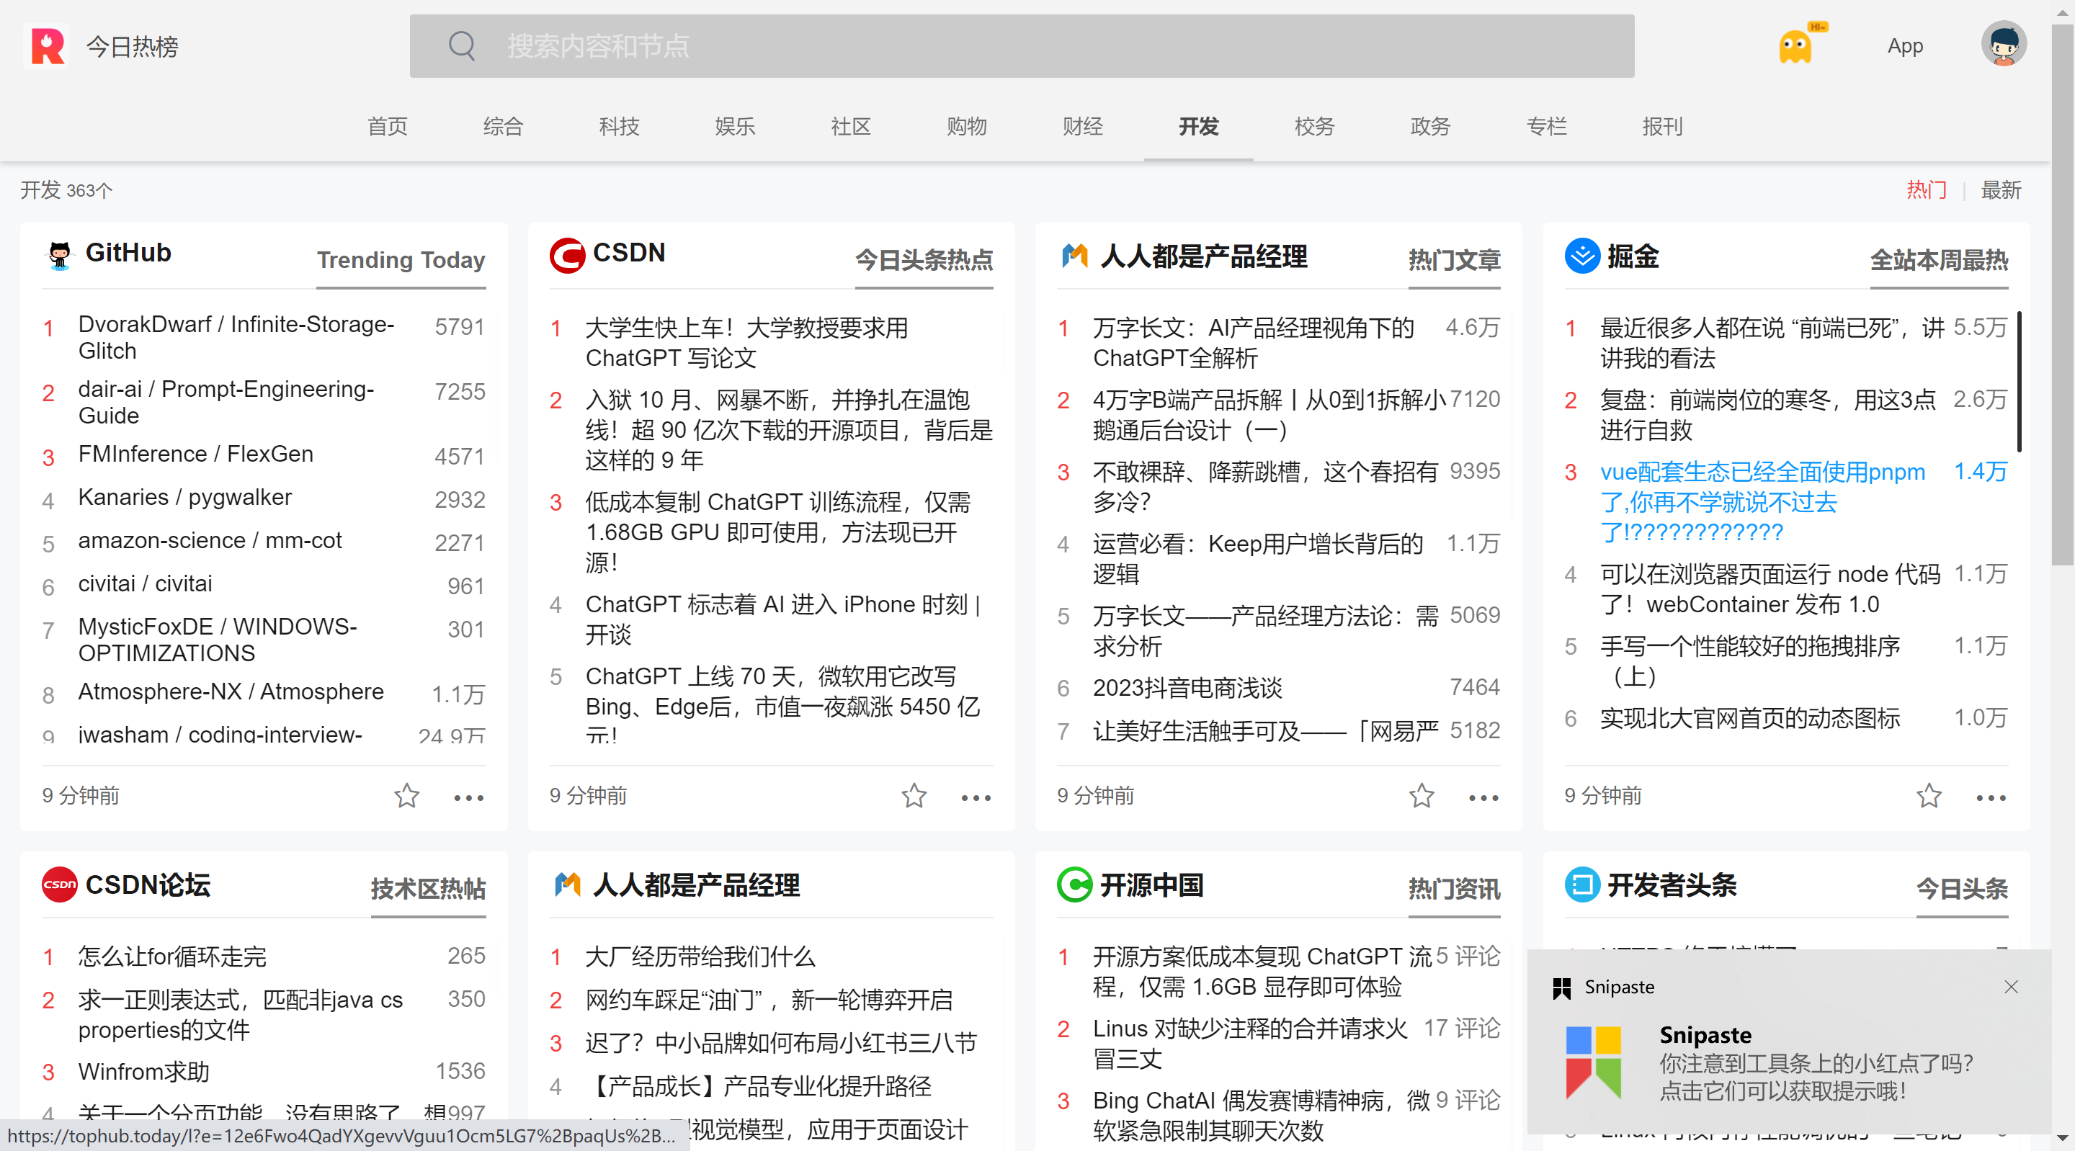Open the 开发者头条 今日头条 heading

(x=1961, y=888)
